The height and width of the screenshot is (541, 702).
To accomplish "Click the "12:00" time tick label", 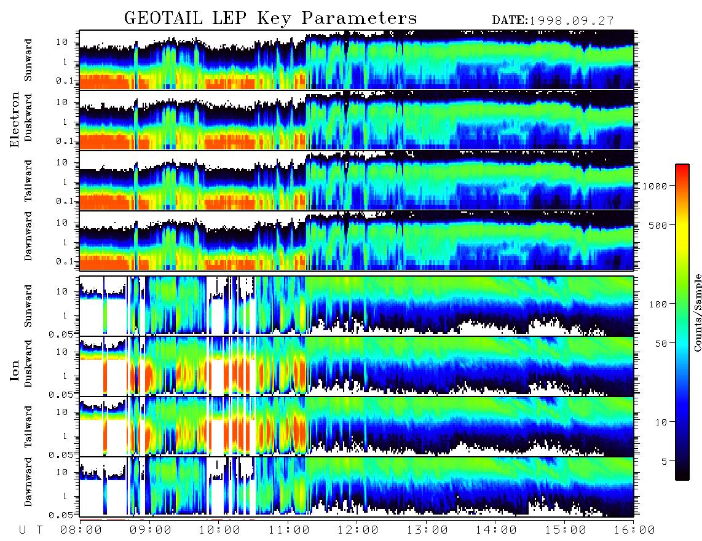I will [358, 531].
